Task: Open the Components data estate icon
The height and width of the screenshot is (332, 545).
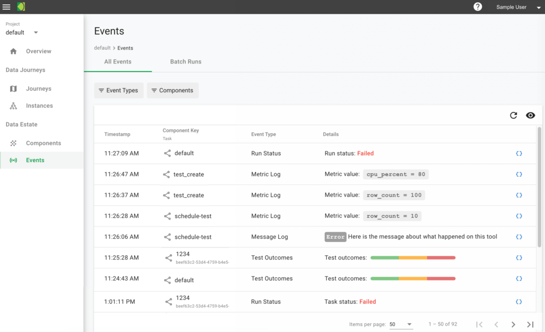Action: point(12,143)
